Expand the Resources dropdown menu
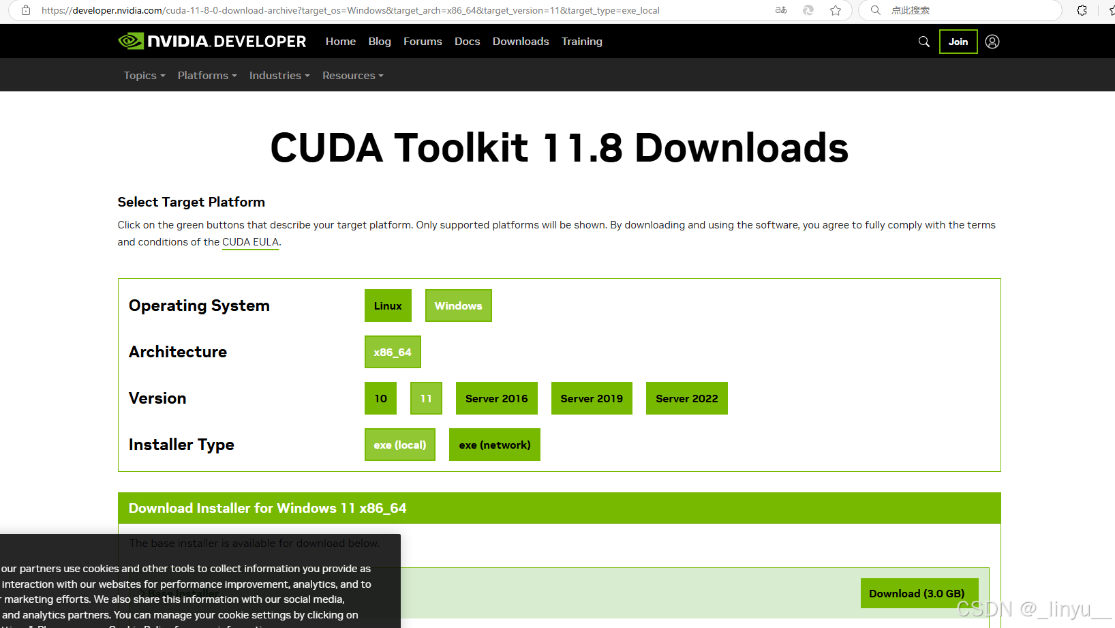Image resolution: width=1115 pixels, height=628 pixels. [x=353, y=76]
